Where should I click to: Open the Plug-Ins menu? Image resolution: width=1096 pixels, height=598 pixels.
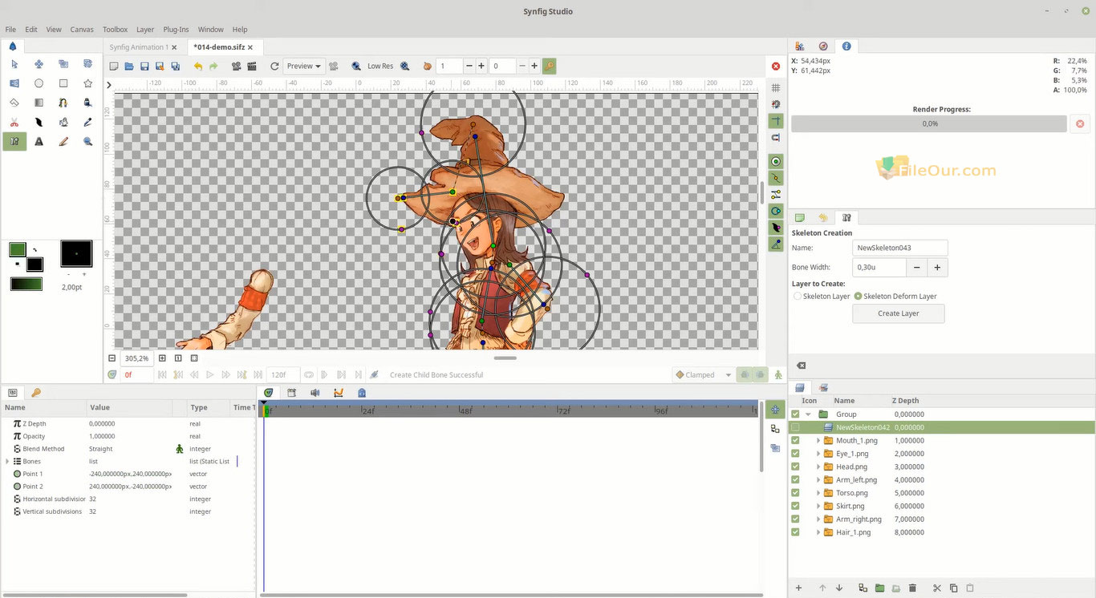click(176, 30)
